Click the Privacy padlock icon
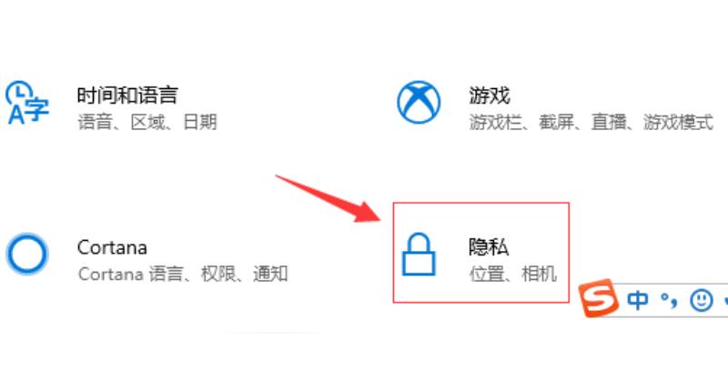 coord(419,254)
